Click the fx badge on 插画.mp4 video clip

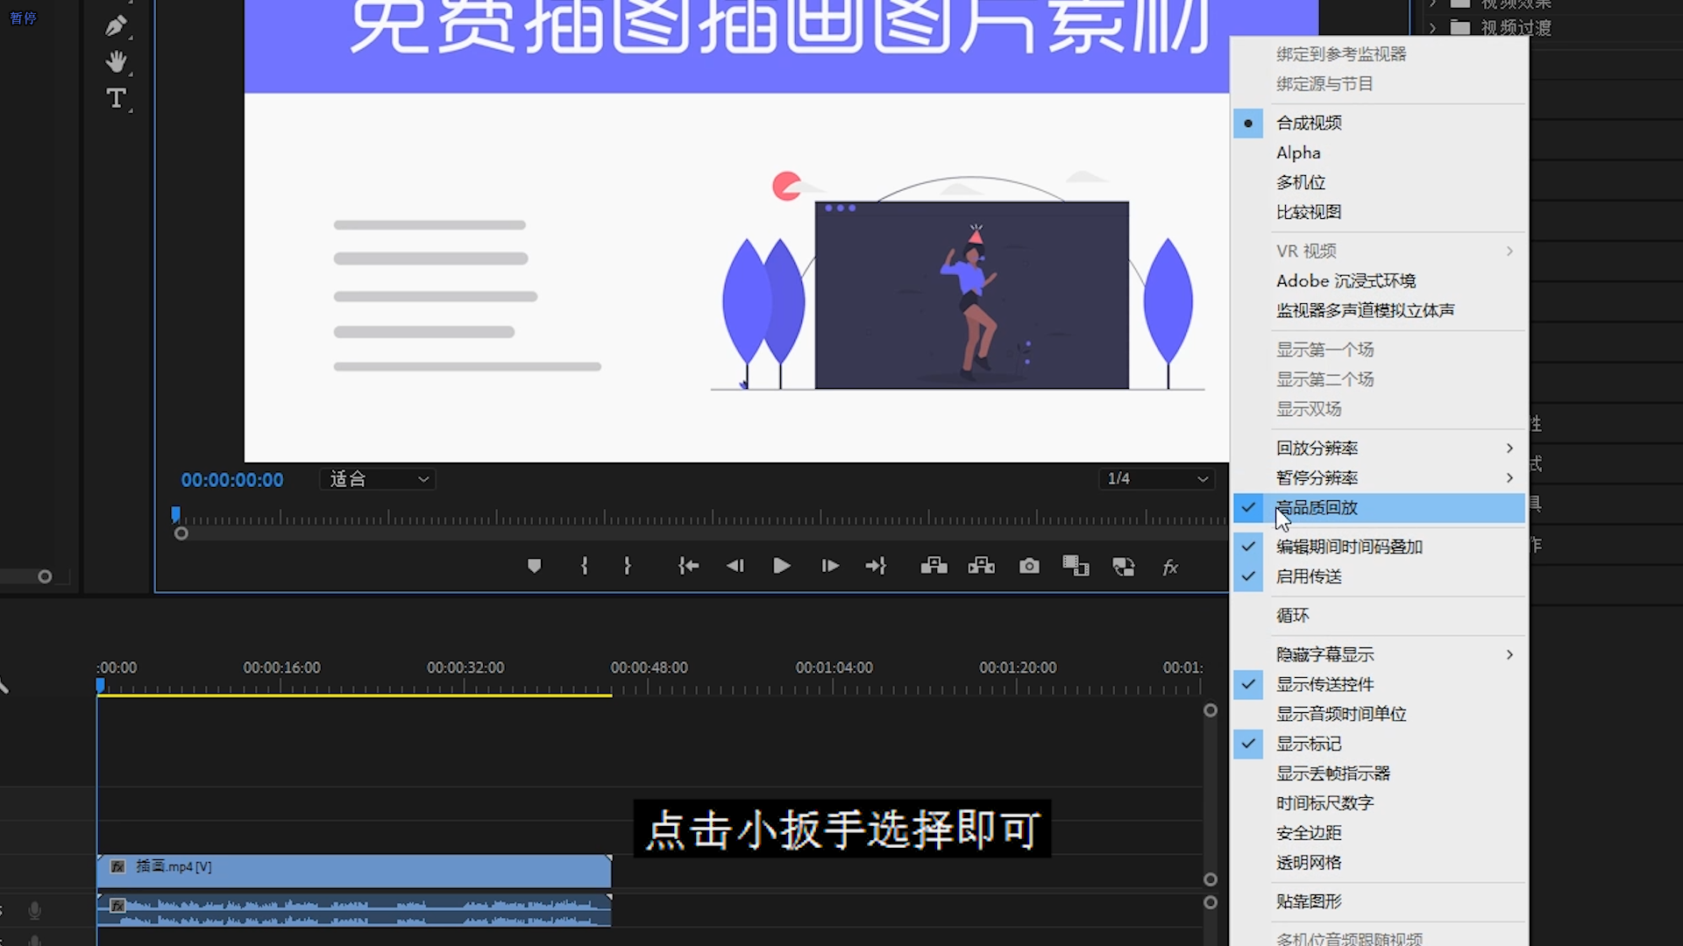(x=117, y=867)
